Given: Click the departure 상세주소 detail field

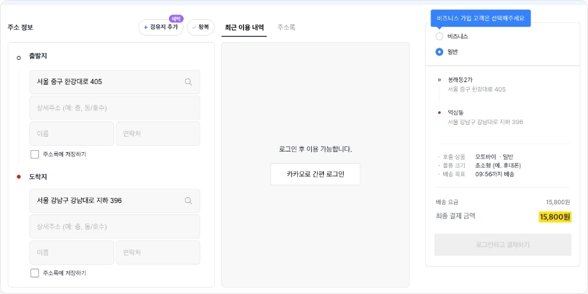Looking at the screenshot, I should 115,108.
